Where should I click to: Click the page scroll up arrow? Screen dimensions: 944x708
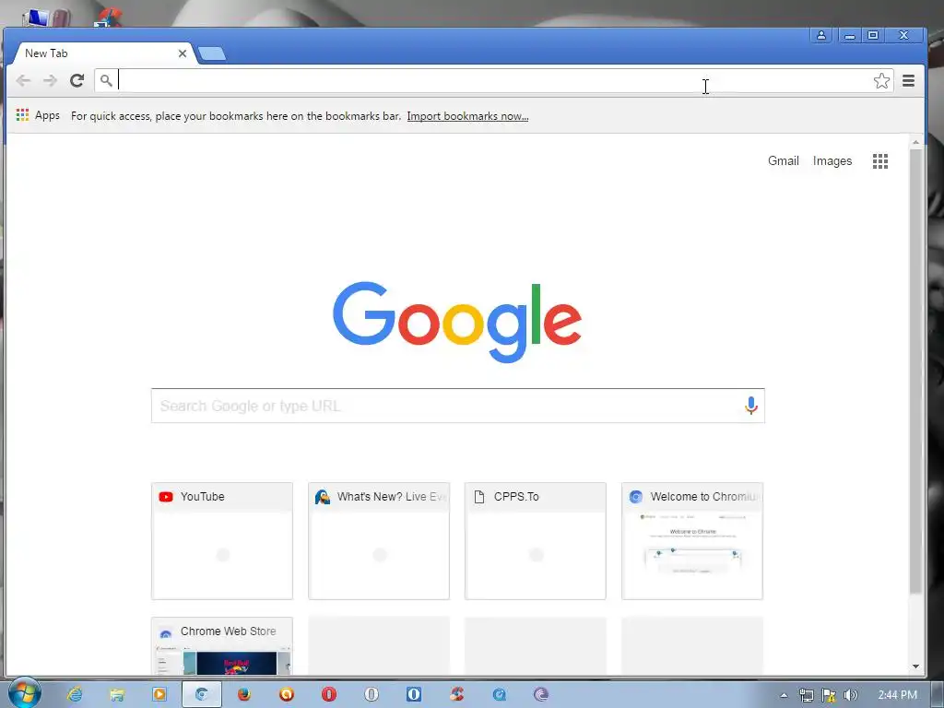915,143
